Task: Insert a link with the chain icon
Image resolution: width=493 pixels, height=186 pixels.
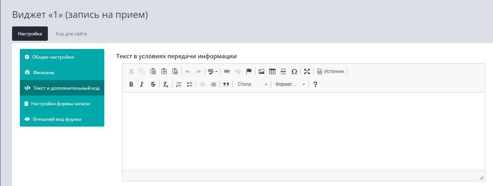Action: point(227,71)
